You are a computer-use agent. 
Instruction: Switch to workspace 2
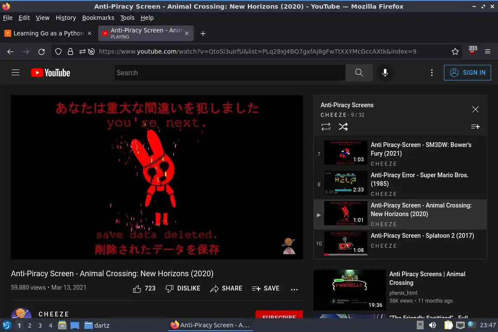[x=29, y=326]
